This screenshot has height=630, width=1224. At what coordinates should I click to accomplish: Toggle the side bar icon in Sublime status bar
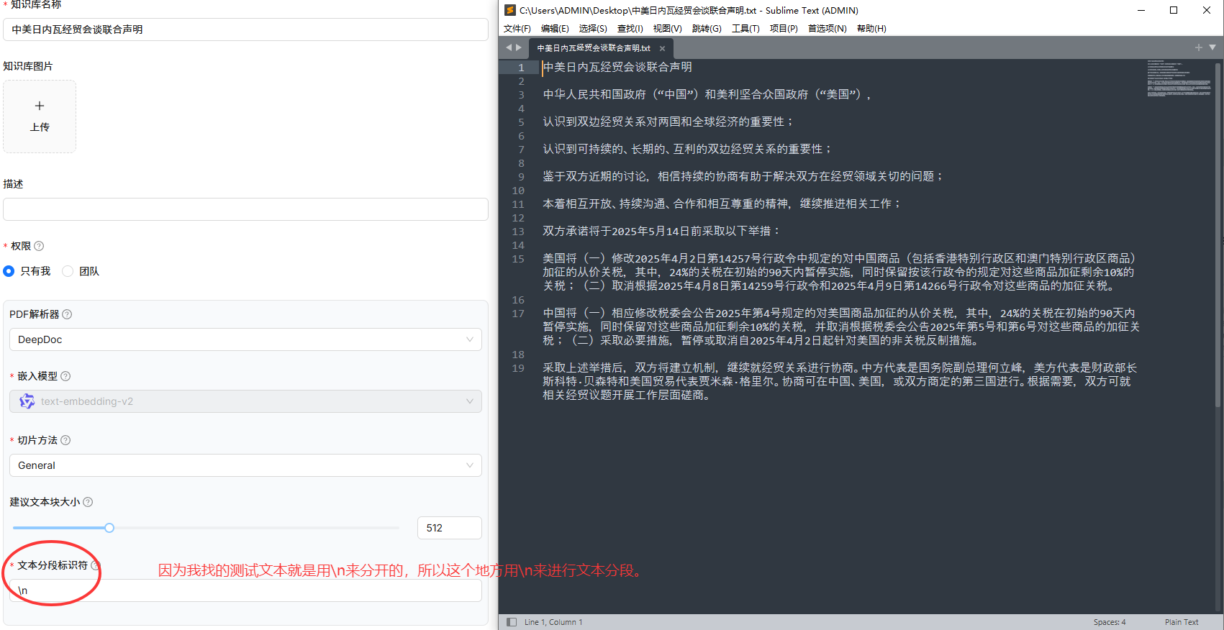click(512, 622)
